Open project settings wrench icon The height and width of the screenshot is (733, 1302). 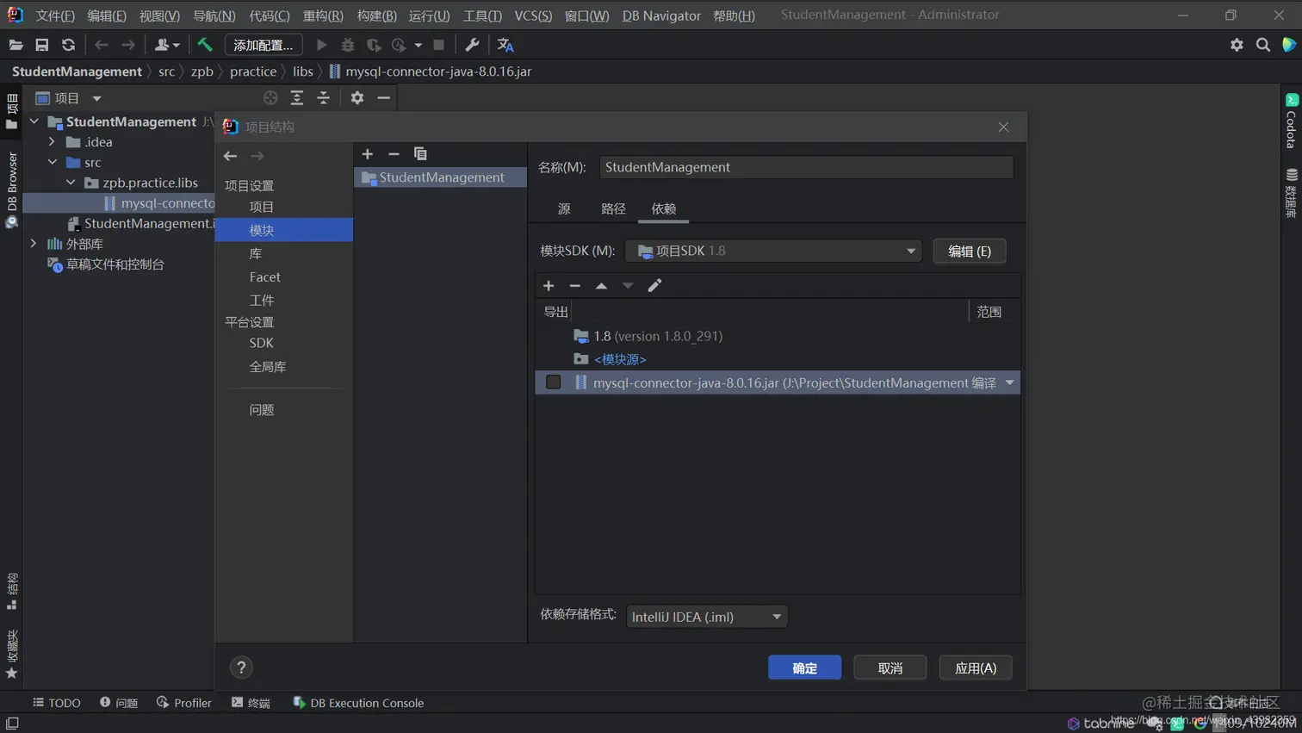[472, 45]
